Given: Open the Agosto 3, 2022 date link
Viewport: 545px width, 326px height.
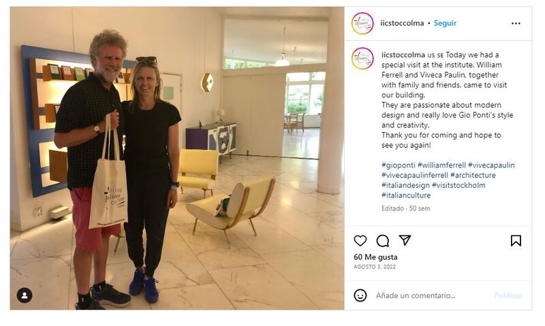Looking at the screenshot, I should pos(375,267).
